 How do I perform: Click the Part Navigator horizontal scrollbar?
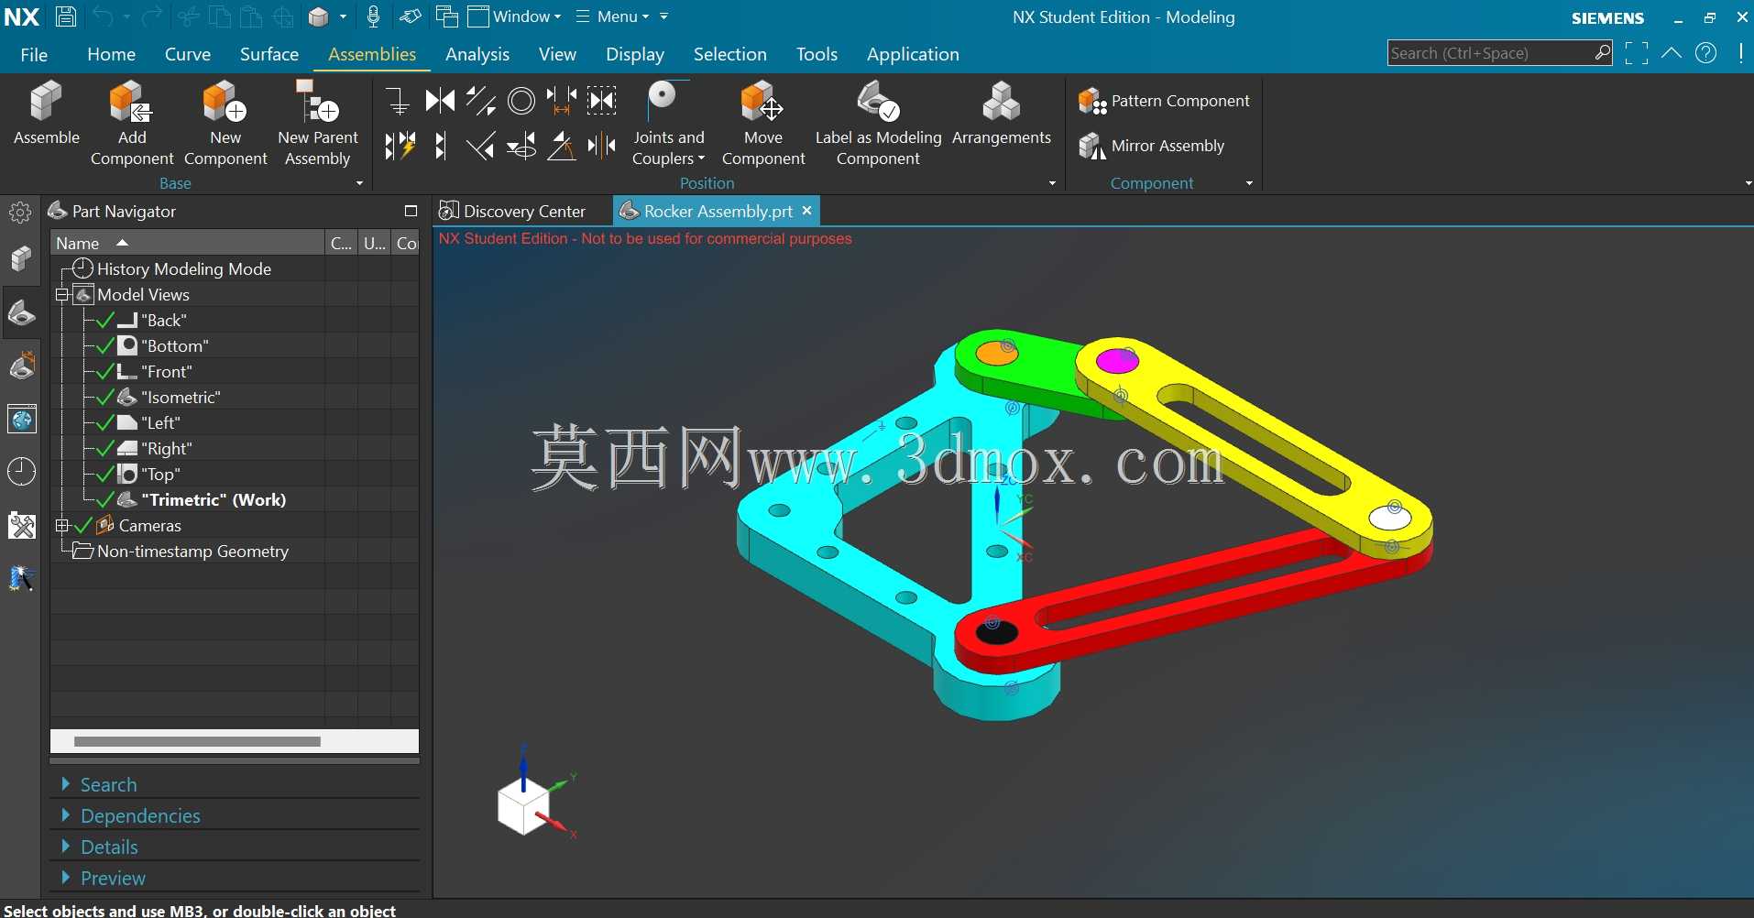(197, 741)
